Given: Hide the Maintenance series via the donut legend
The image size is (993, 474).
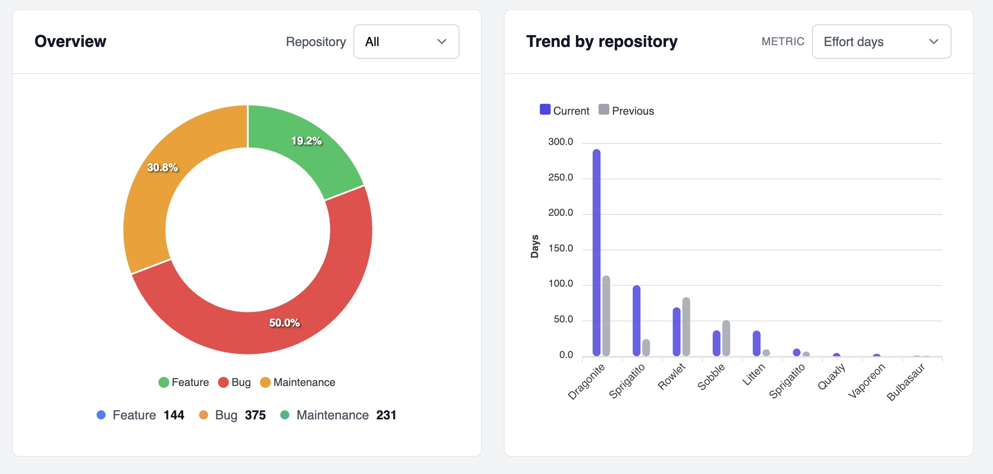Looking at the screenshot, I should (x=298, y=382).
